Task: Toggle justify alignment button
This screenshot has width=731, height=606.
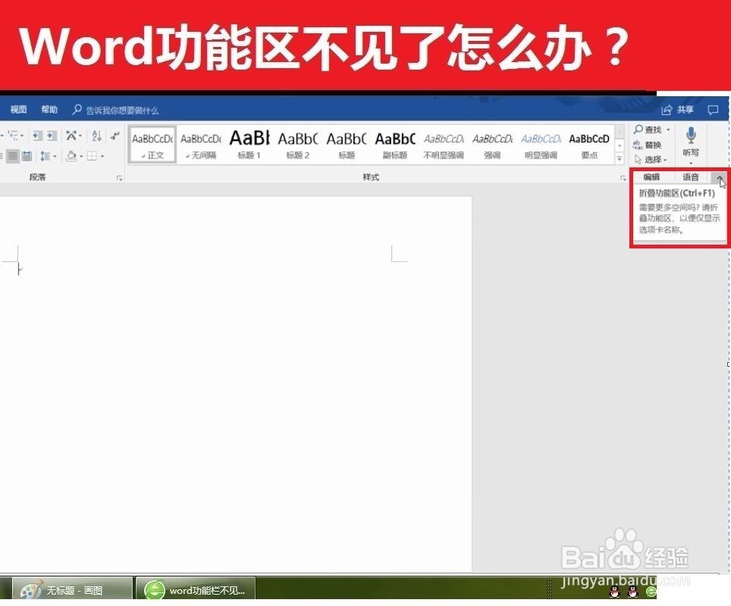Action: tap(13, 156)
